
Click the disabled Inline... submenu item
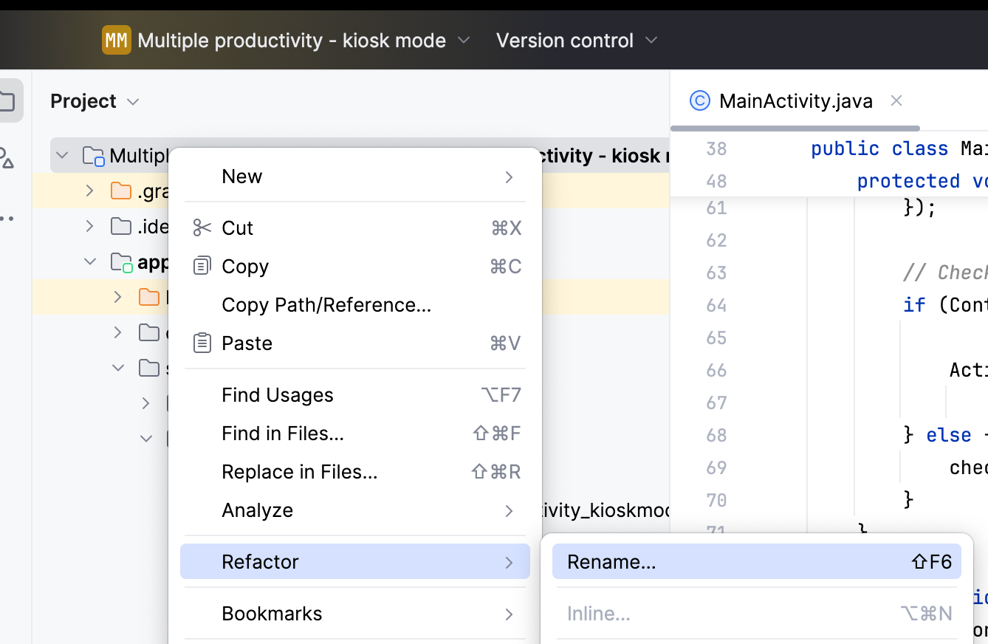tap(757, 614)
